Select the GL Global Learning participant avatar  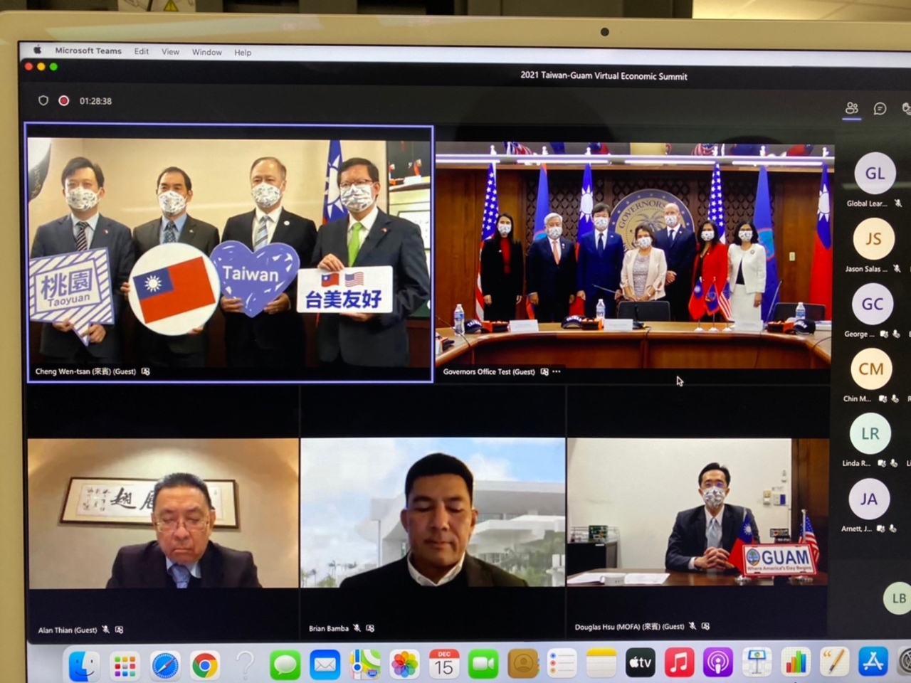pos(875,174)
